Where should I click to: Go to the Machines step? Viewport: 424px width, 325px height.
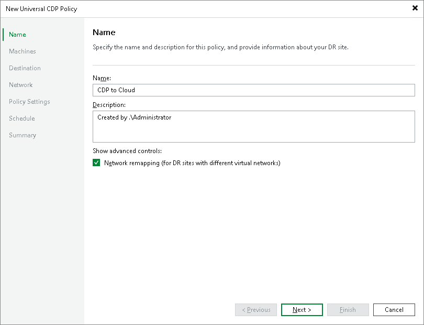(x=23, y=51)
